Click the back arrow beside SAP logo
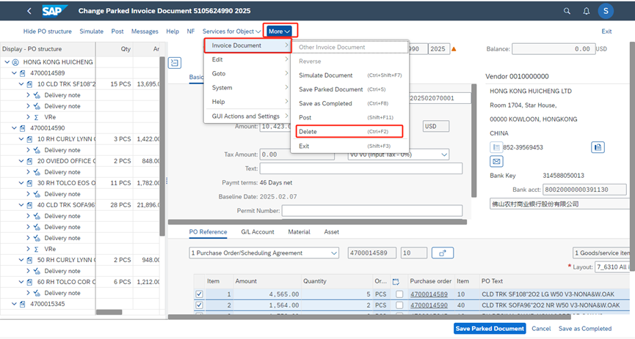635x339 pixels. 29,11
